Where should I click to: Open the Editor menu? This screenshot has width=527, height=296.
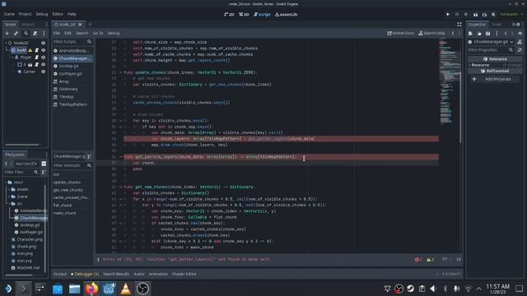pyautogui.click(x=58, y=14)
